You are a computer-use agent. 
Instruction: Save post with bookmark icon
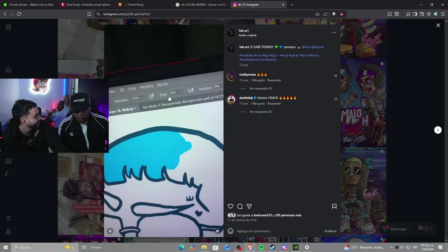click(334, 206)
